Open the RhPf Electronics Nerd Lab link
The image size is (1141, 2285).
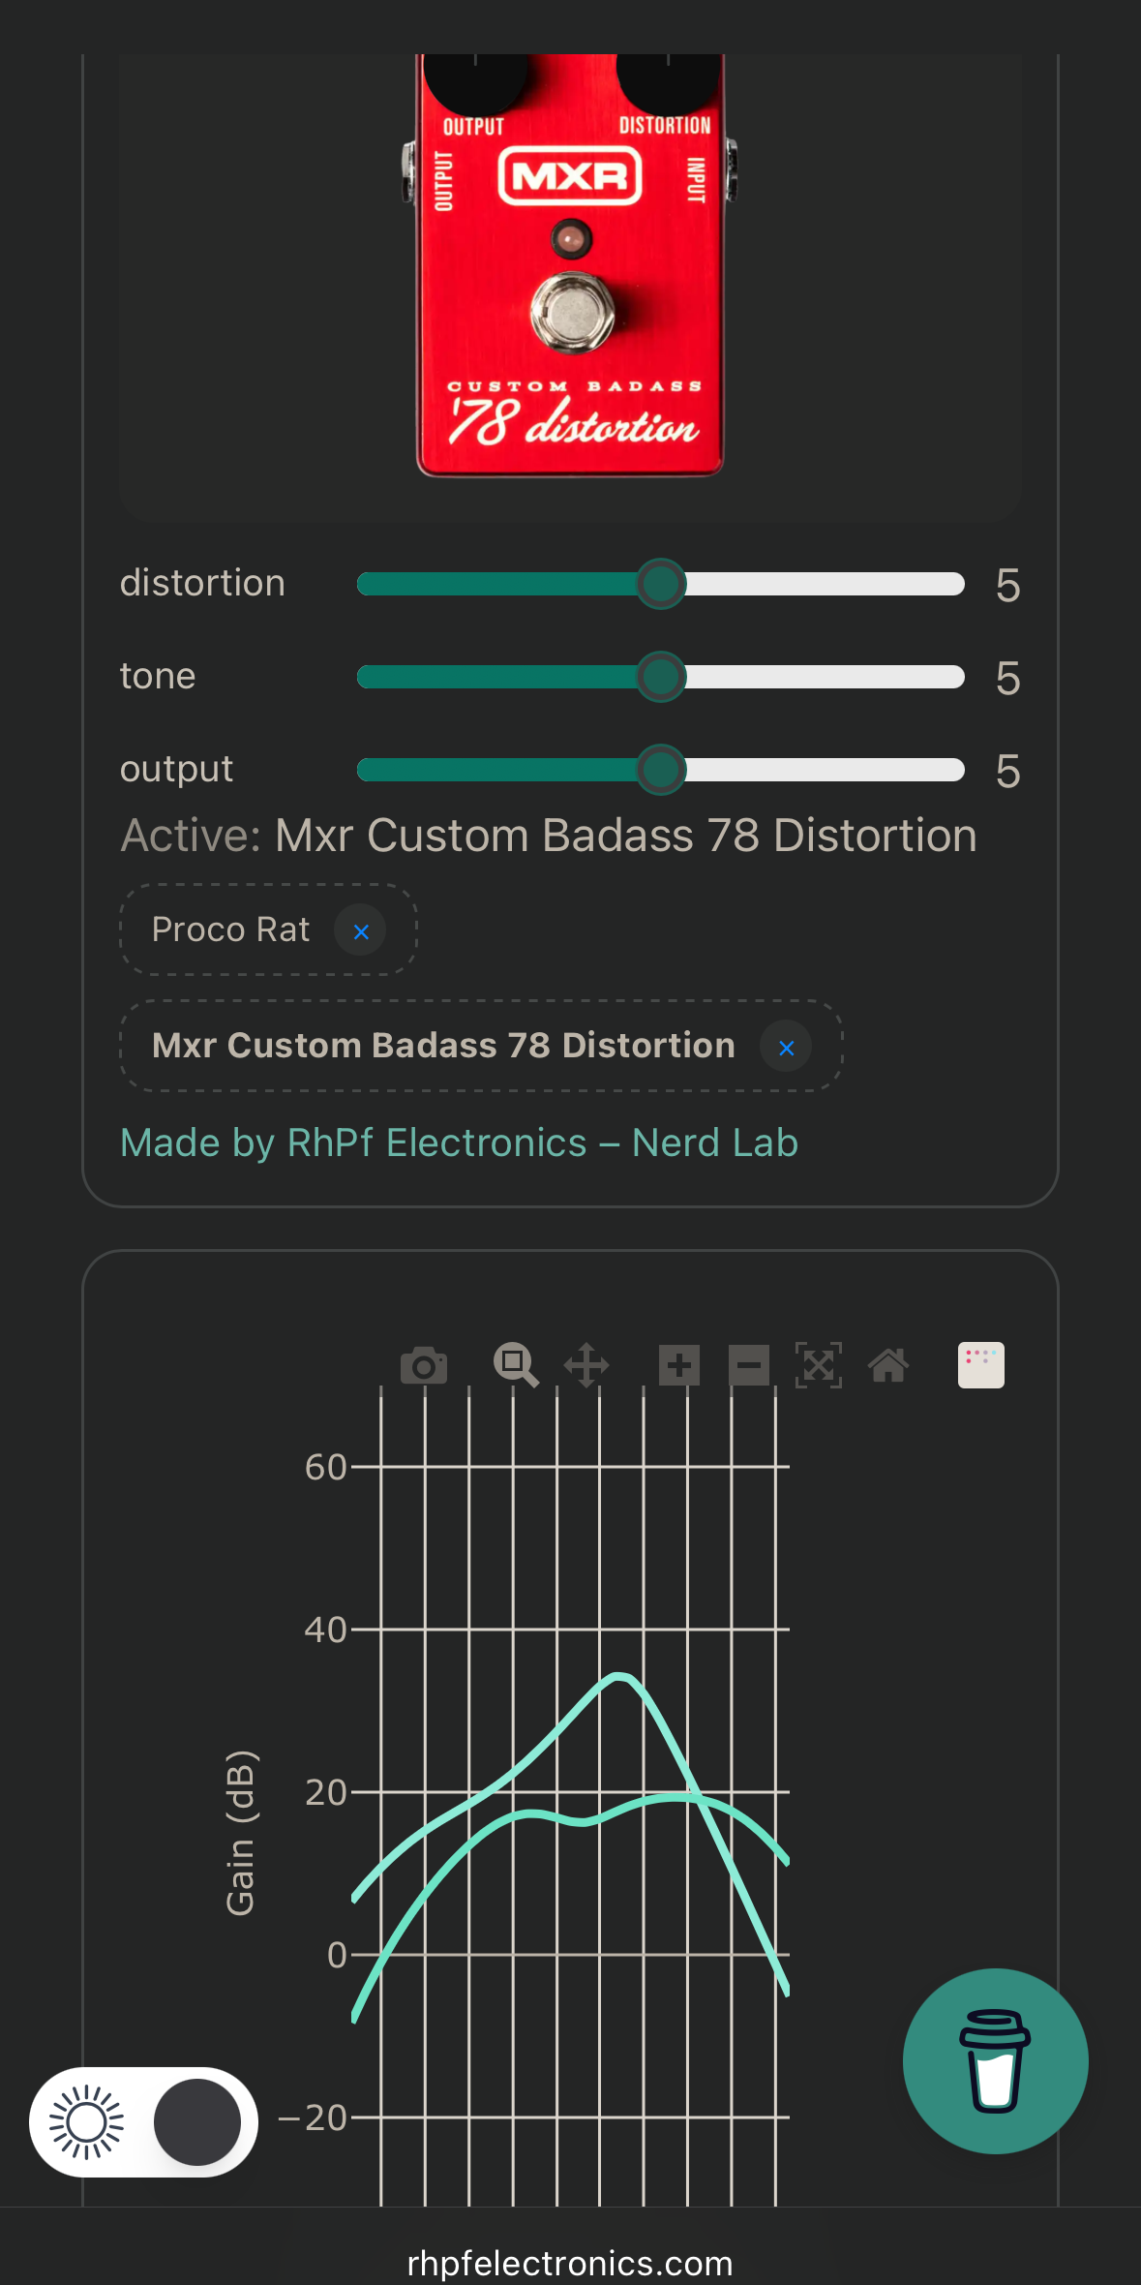tap(459, 1143)
